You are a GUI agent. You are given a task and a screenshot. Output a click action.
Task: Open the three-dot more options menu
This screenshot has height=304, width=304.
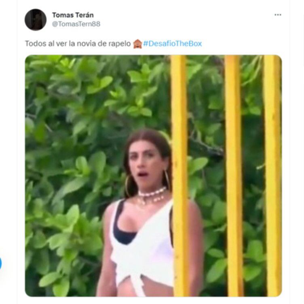click(x=278, y=15)
